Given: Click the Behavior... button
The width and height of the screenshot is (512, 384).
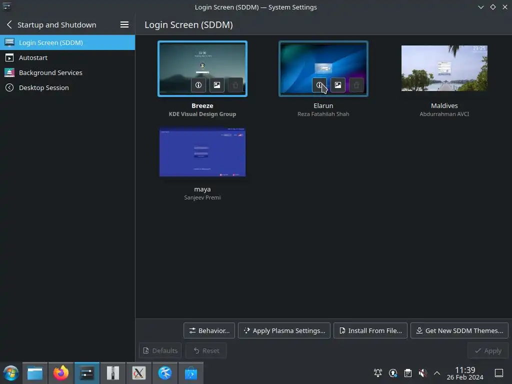Looking at the screenshot, I should pos(209,330).
